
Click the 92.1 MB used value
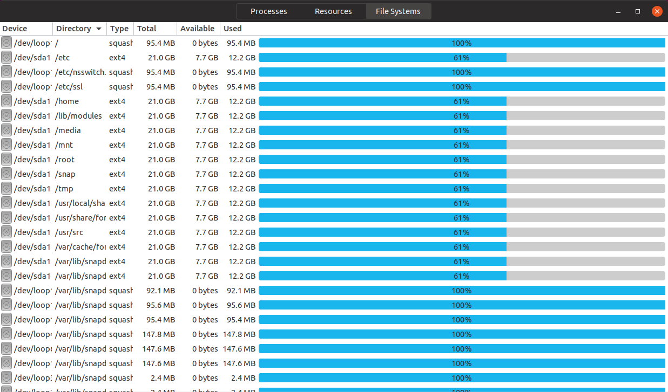[241, 291]
